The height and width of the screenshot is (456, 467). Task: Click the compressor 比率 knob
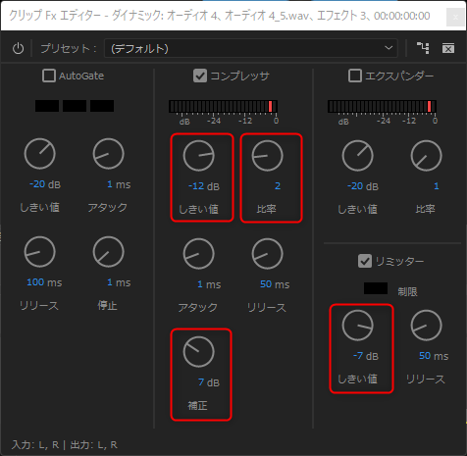coord(267,156)
